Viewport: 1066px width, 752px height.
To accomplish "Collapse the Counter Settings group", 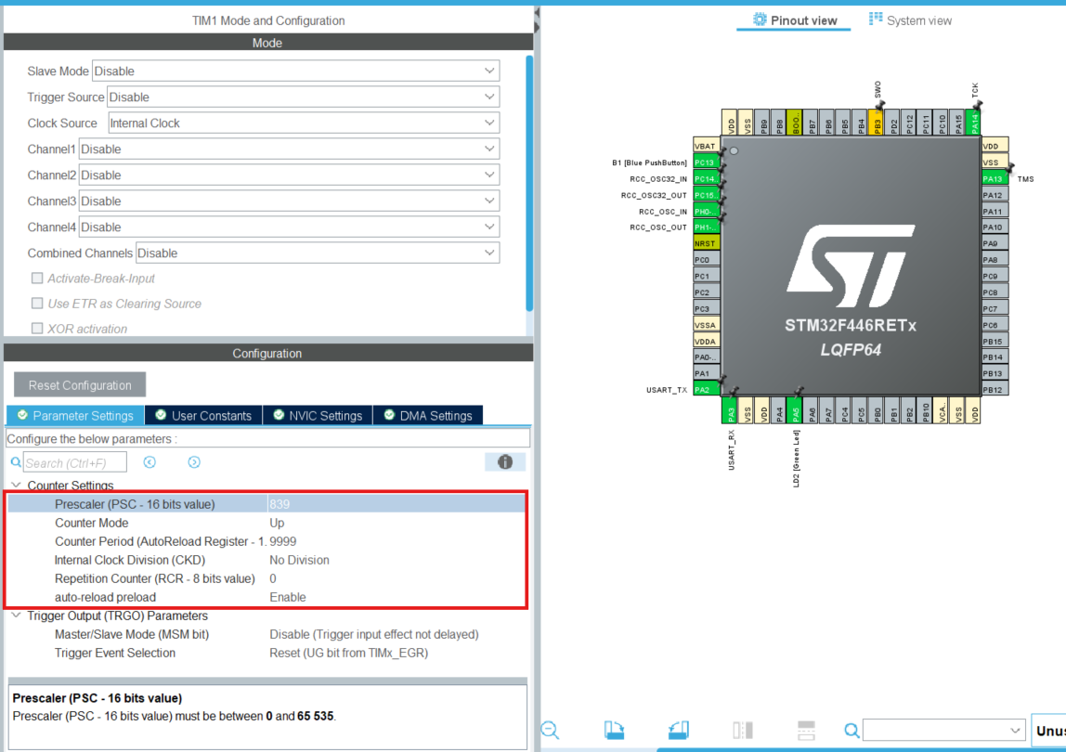I will tap(17, 485).
